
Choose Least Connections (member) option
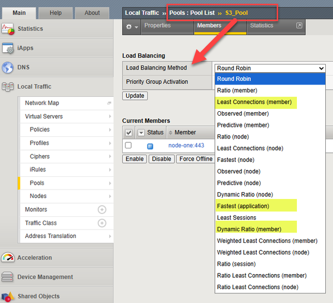tap(270, 102)
